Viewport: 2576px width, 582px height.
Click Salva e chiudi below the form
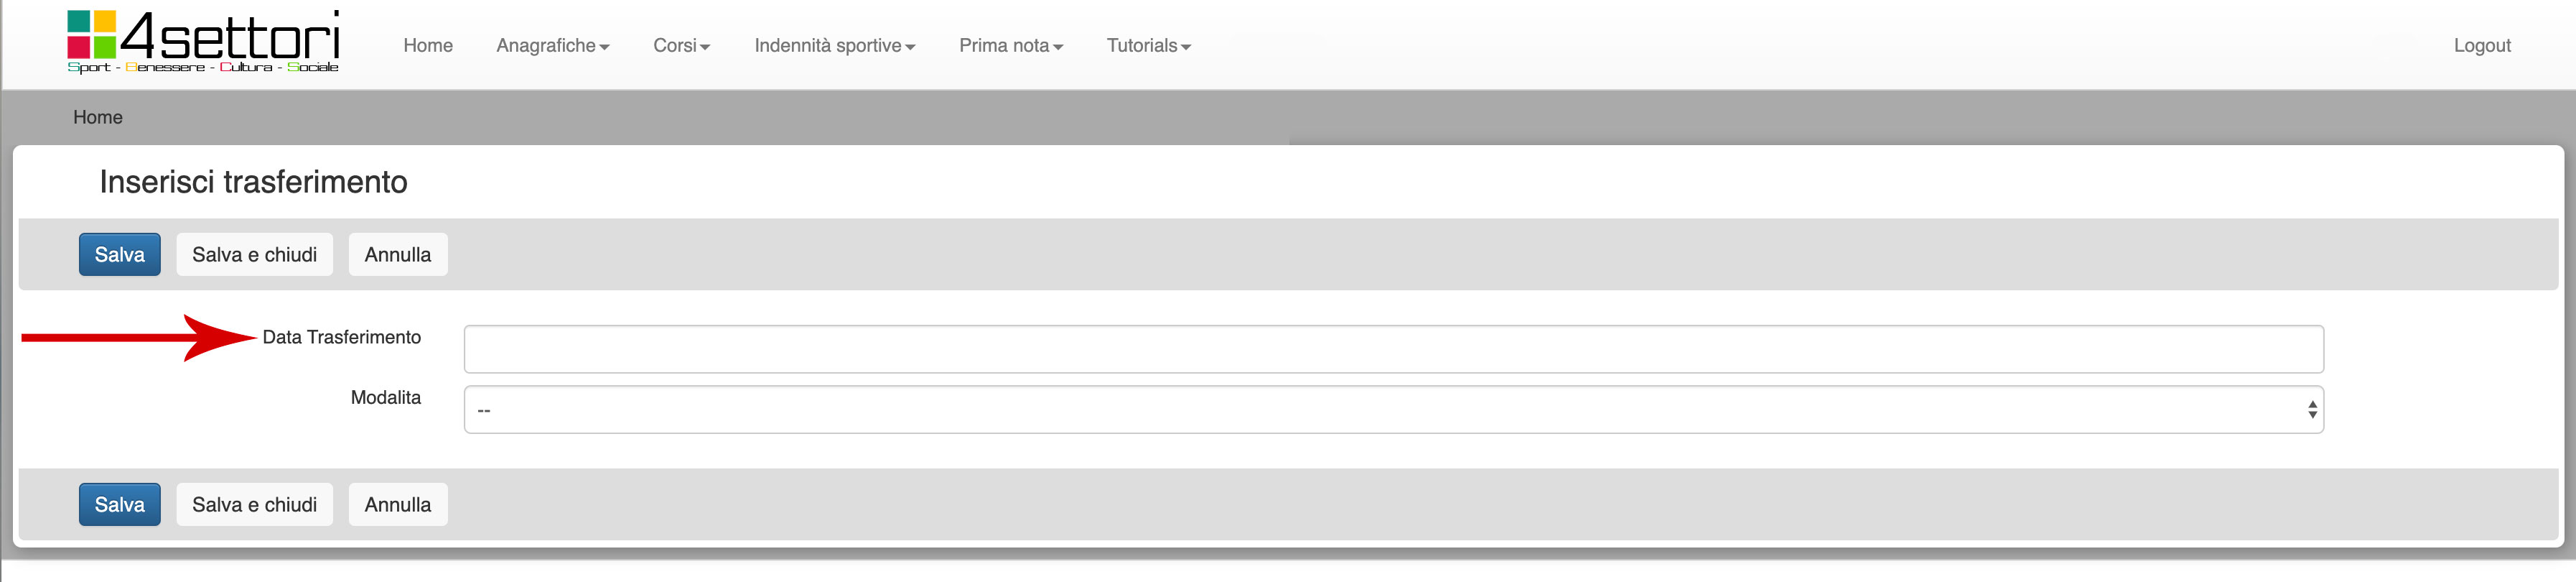tap(254, 505)
